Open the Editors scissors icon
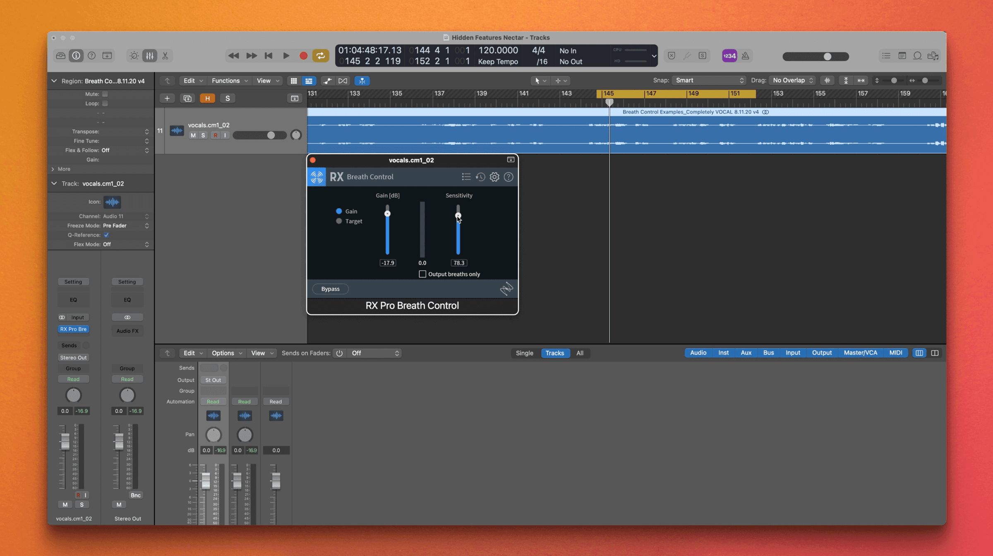This screenshot has width=993, height=556. click(x=165, y=56)
